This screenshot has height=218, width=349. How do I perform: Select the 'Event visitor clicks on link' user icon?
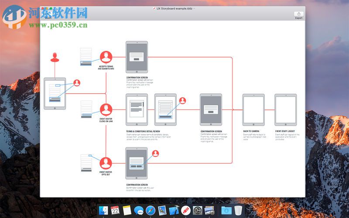click(106, 110)
